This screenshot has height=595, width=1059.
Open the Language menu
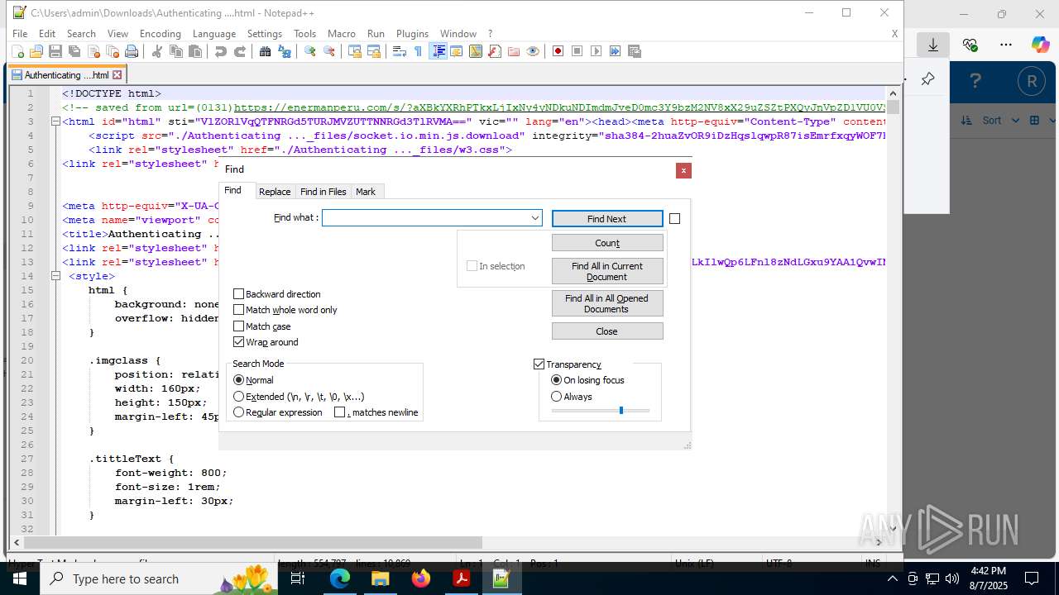214,34
